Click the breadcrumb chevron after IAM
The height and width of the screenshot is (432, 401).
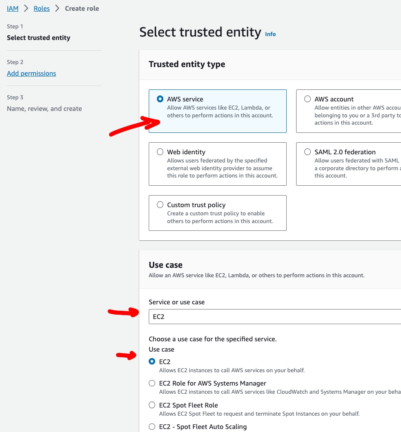tap(26, 8)
